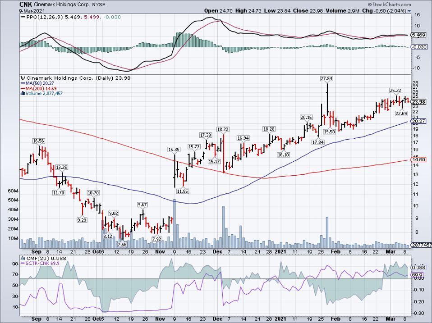Select the MA(50) 20.27 legend text
This screenshot has width=432, height=323.
tap(40, 83)
